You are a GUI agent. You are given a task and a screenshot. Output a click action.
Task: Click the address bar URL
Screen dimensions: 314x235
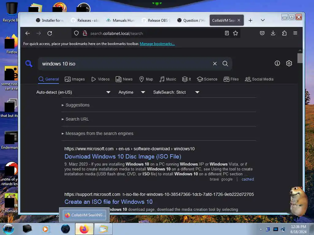[117, 33]
